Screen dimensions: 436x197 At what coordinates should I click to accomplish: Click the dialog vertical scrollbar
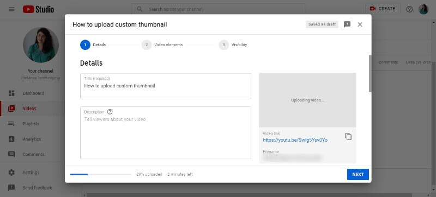click(370, 73)
